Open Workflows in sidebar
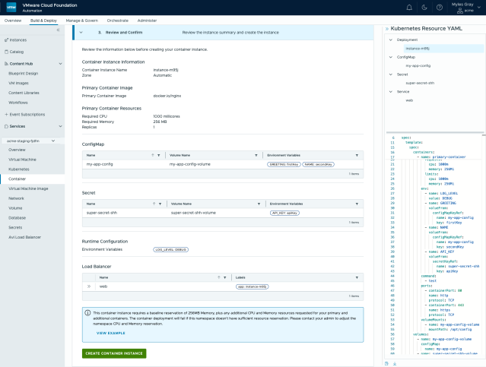 18,103
